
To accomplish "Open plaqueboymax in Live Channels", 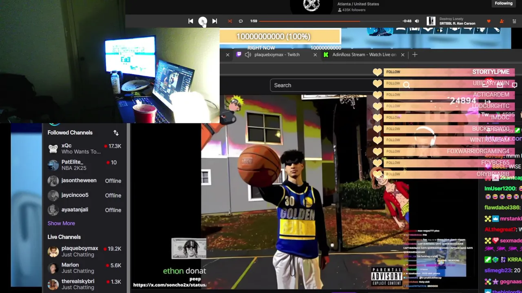I will [84, 251].
